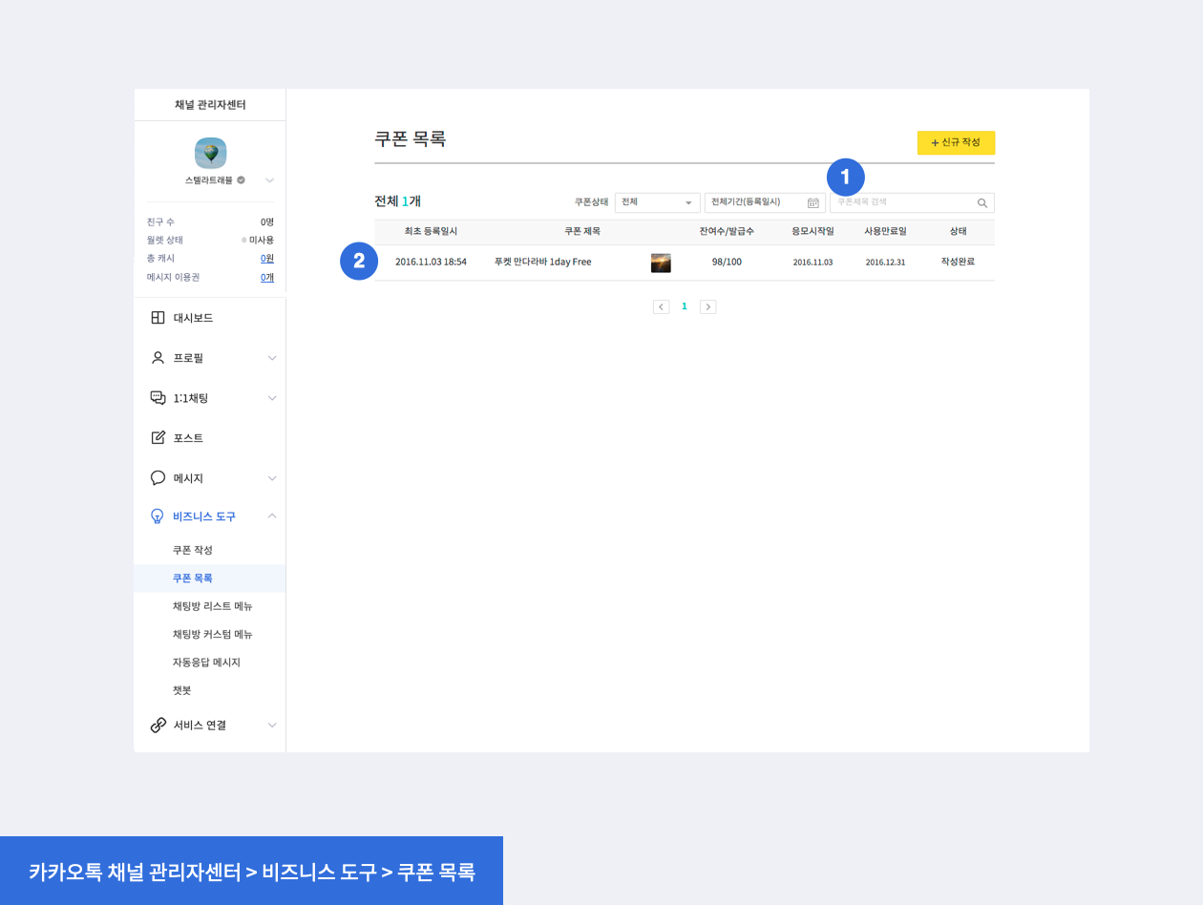This screenshot has width=1203, height=905.
Task: Click the 쿠폰제목 검색 input field
Action: (x=912, y=202)
